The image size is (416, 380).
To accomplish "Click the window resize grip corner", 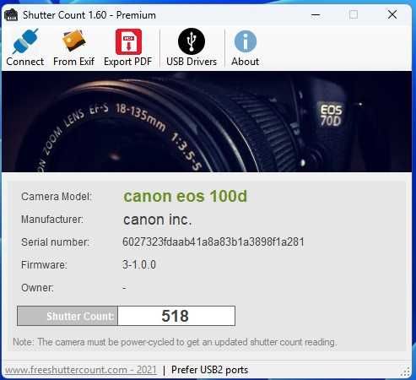I will tap(405, 372).
